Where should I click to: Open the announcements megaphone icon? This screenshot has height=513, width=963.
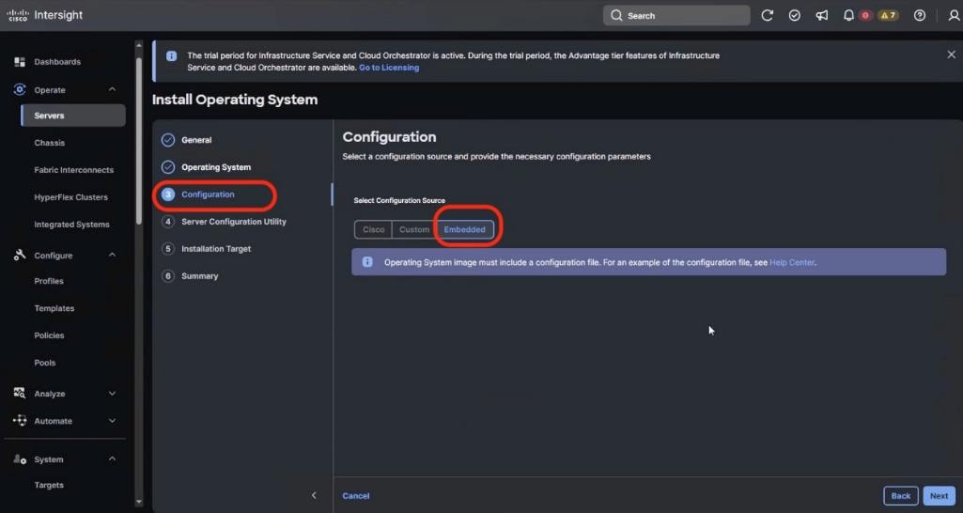[822, 15]
